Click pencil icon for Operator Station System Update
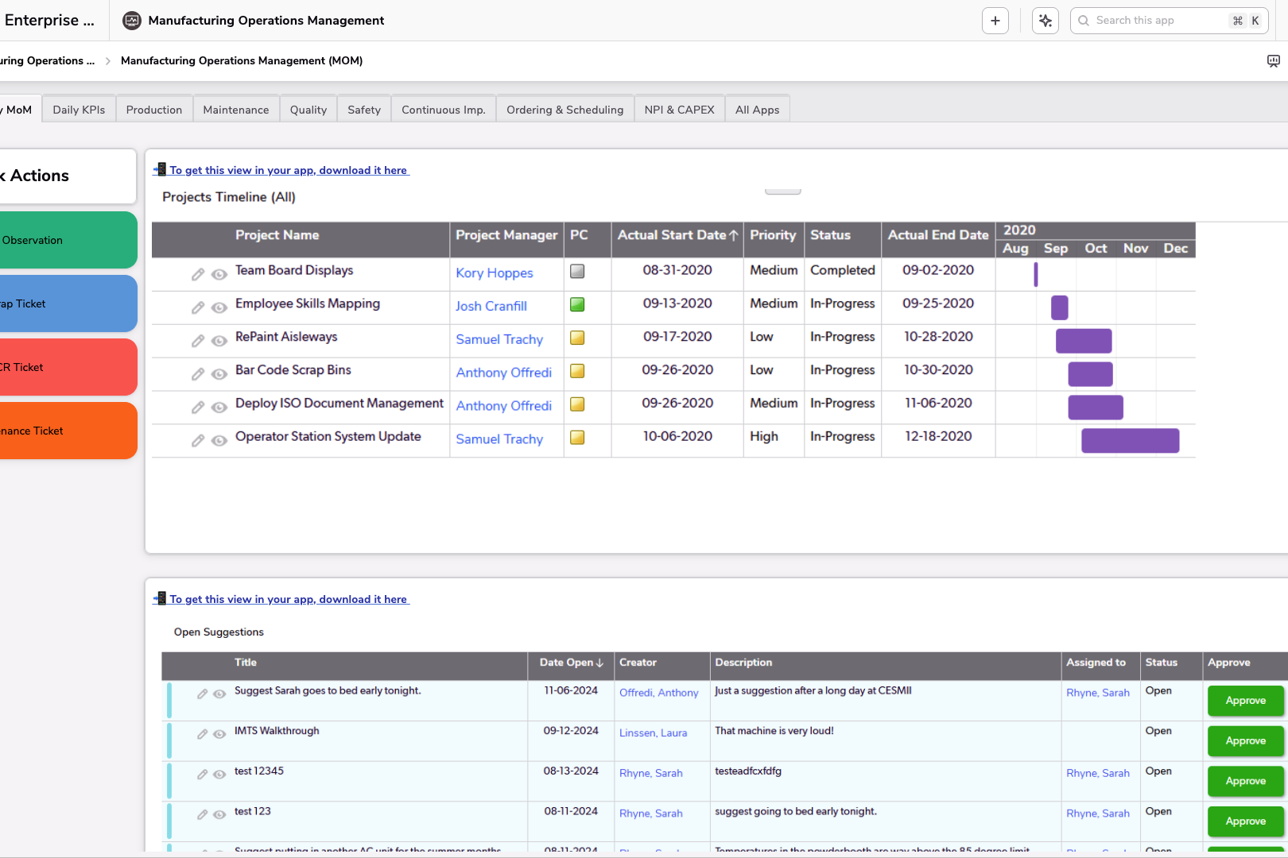Screen dimensions: 1288x858 [x=198, y=441]
